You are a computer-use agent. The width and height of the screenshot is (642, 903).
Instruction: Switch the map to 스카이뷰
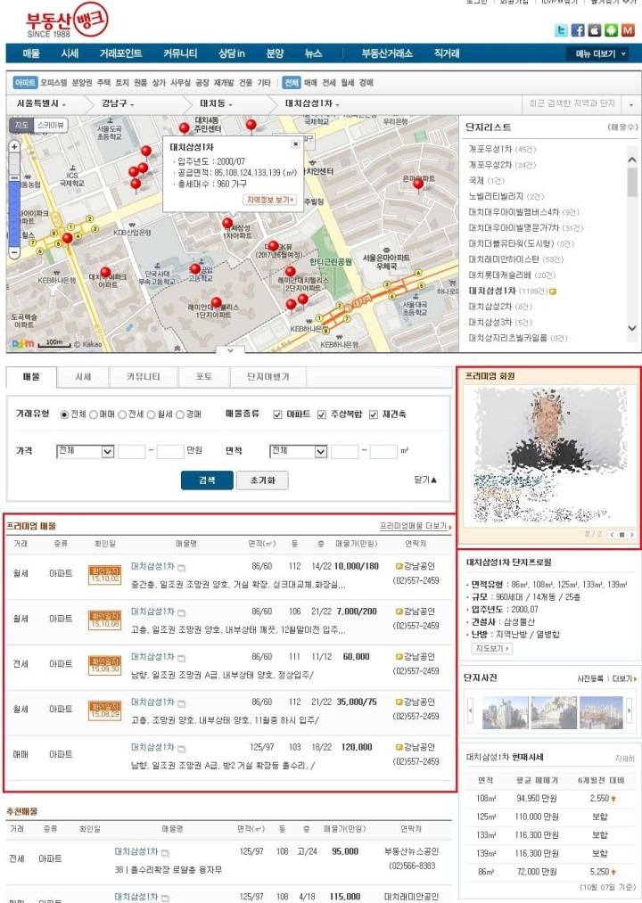tap(51, 125)
